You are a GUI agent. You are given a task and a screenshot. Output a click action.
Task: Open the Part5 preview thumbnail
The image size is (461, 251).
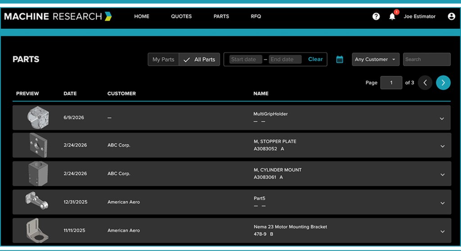[37, 201]
